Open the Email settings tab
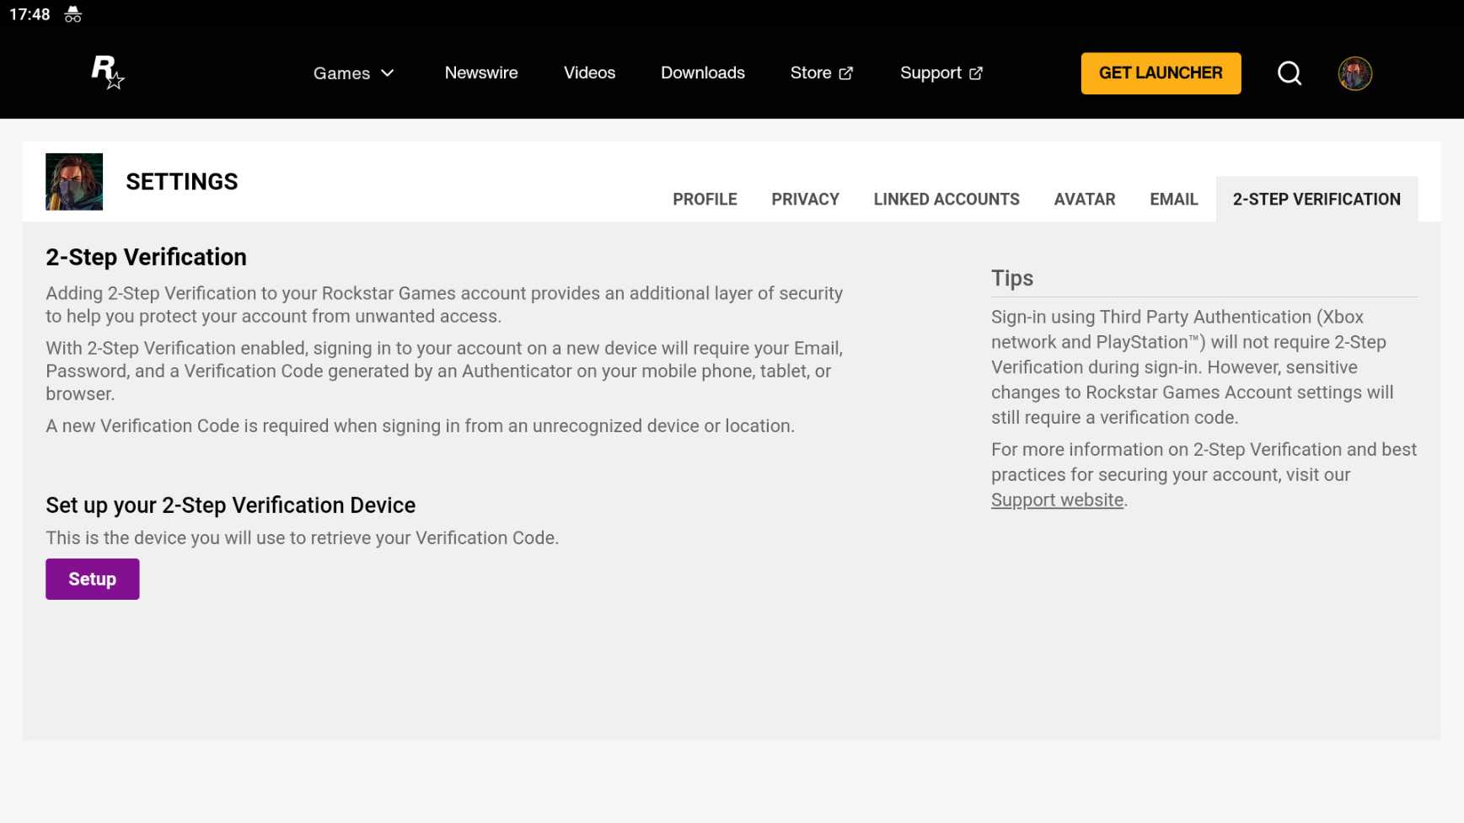Image resolution: width=1464 pixels, height=823 pixels. [1173, 200]
